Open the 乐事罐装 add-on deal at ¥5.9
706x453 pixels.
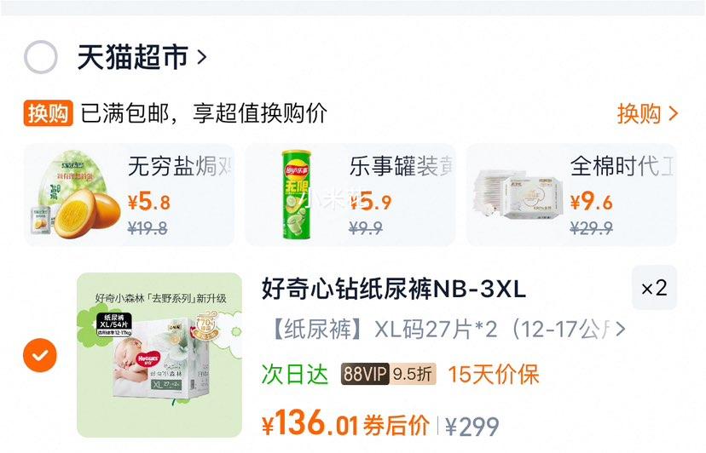(350, 195)
